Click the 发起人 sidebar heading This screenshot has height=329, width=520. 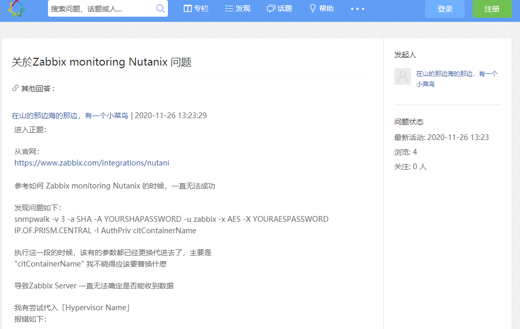pyautogui.click(x=405, y=55)
